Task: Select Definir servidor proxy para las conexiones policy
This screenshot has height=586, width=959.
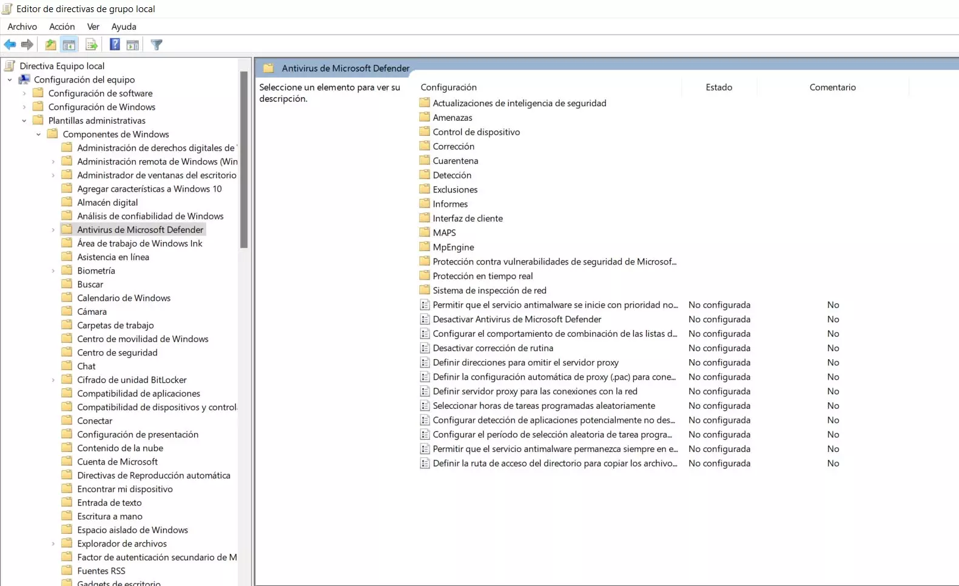Action: [535, 391]
